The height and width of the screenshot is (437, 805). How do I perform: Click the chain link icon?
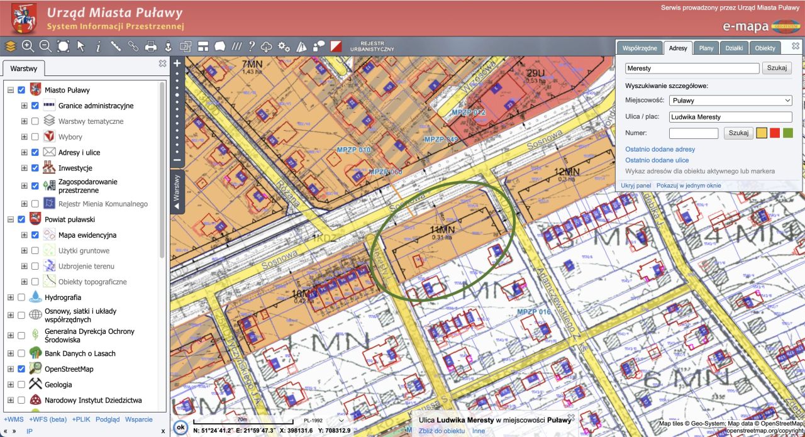(133, 46)
